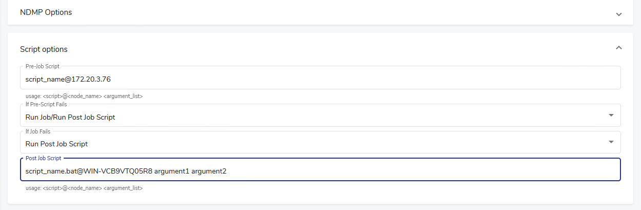Click the "If Pre-Script Fails" field label
This screenshot has width=641, height=210.
click(x=46, y=104)
